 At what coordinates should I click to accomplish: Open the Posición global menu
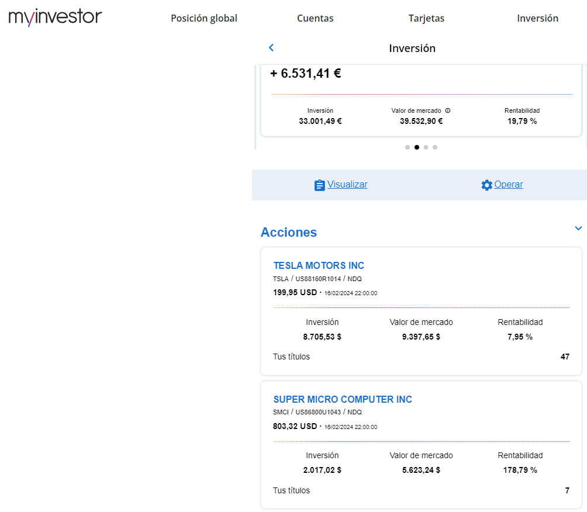(204, 18)
